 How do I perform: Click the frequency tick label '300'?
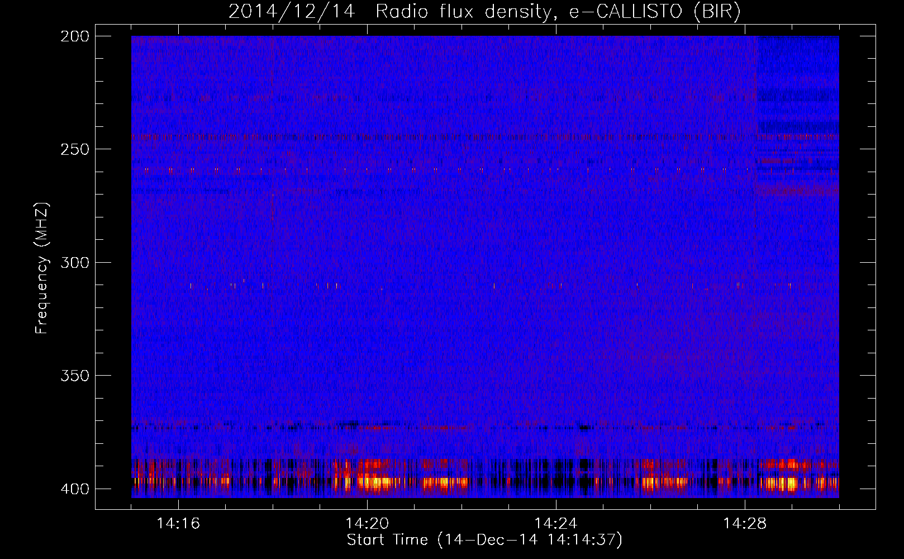pos(75,262)
